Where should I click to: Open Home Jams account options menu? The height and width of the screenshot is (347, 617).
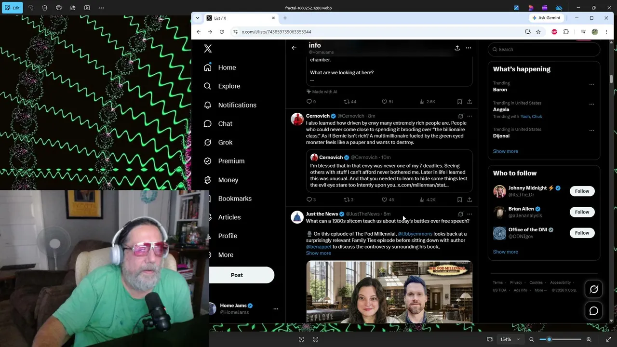click(276, 309)
